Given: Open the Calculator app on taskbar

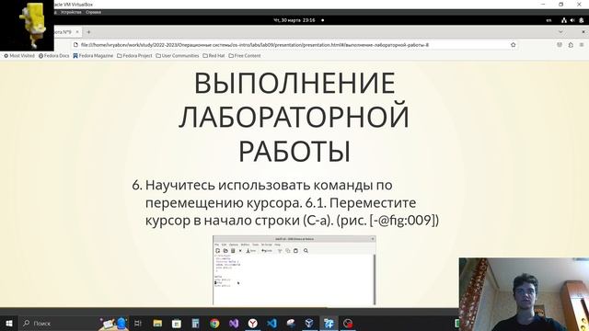Looking at the screenshot, I should click(196, 323).
